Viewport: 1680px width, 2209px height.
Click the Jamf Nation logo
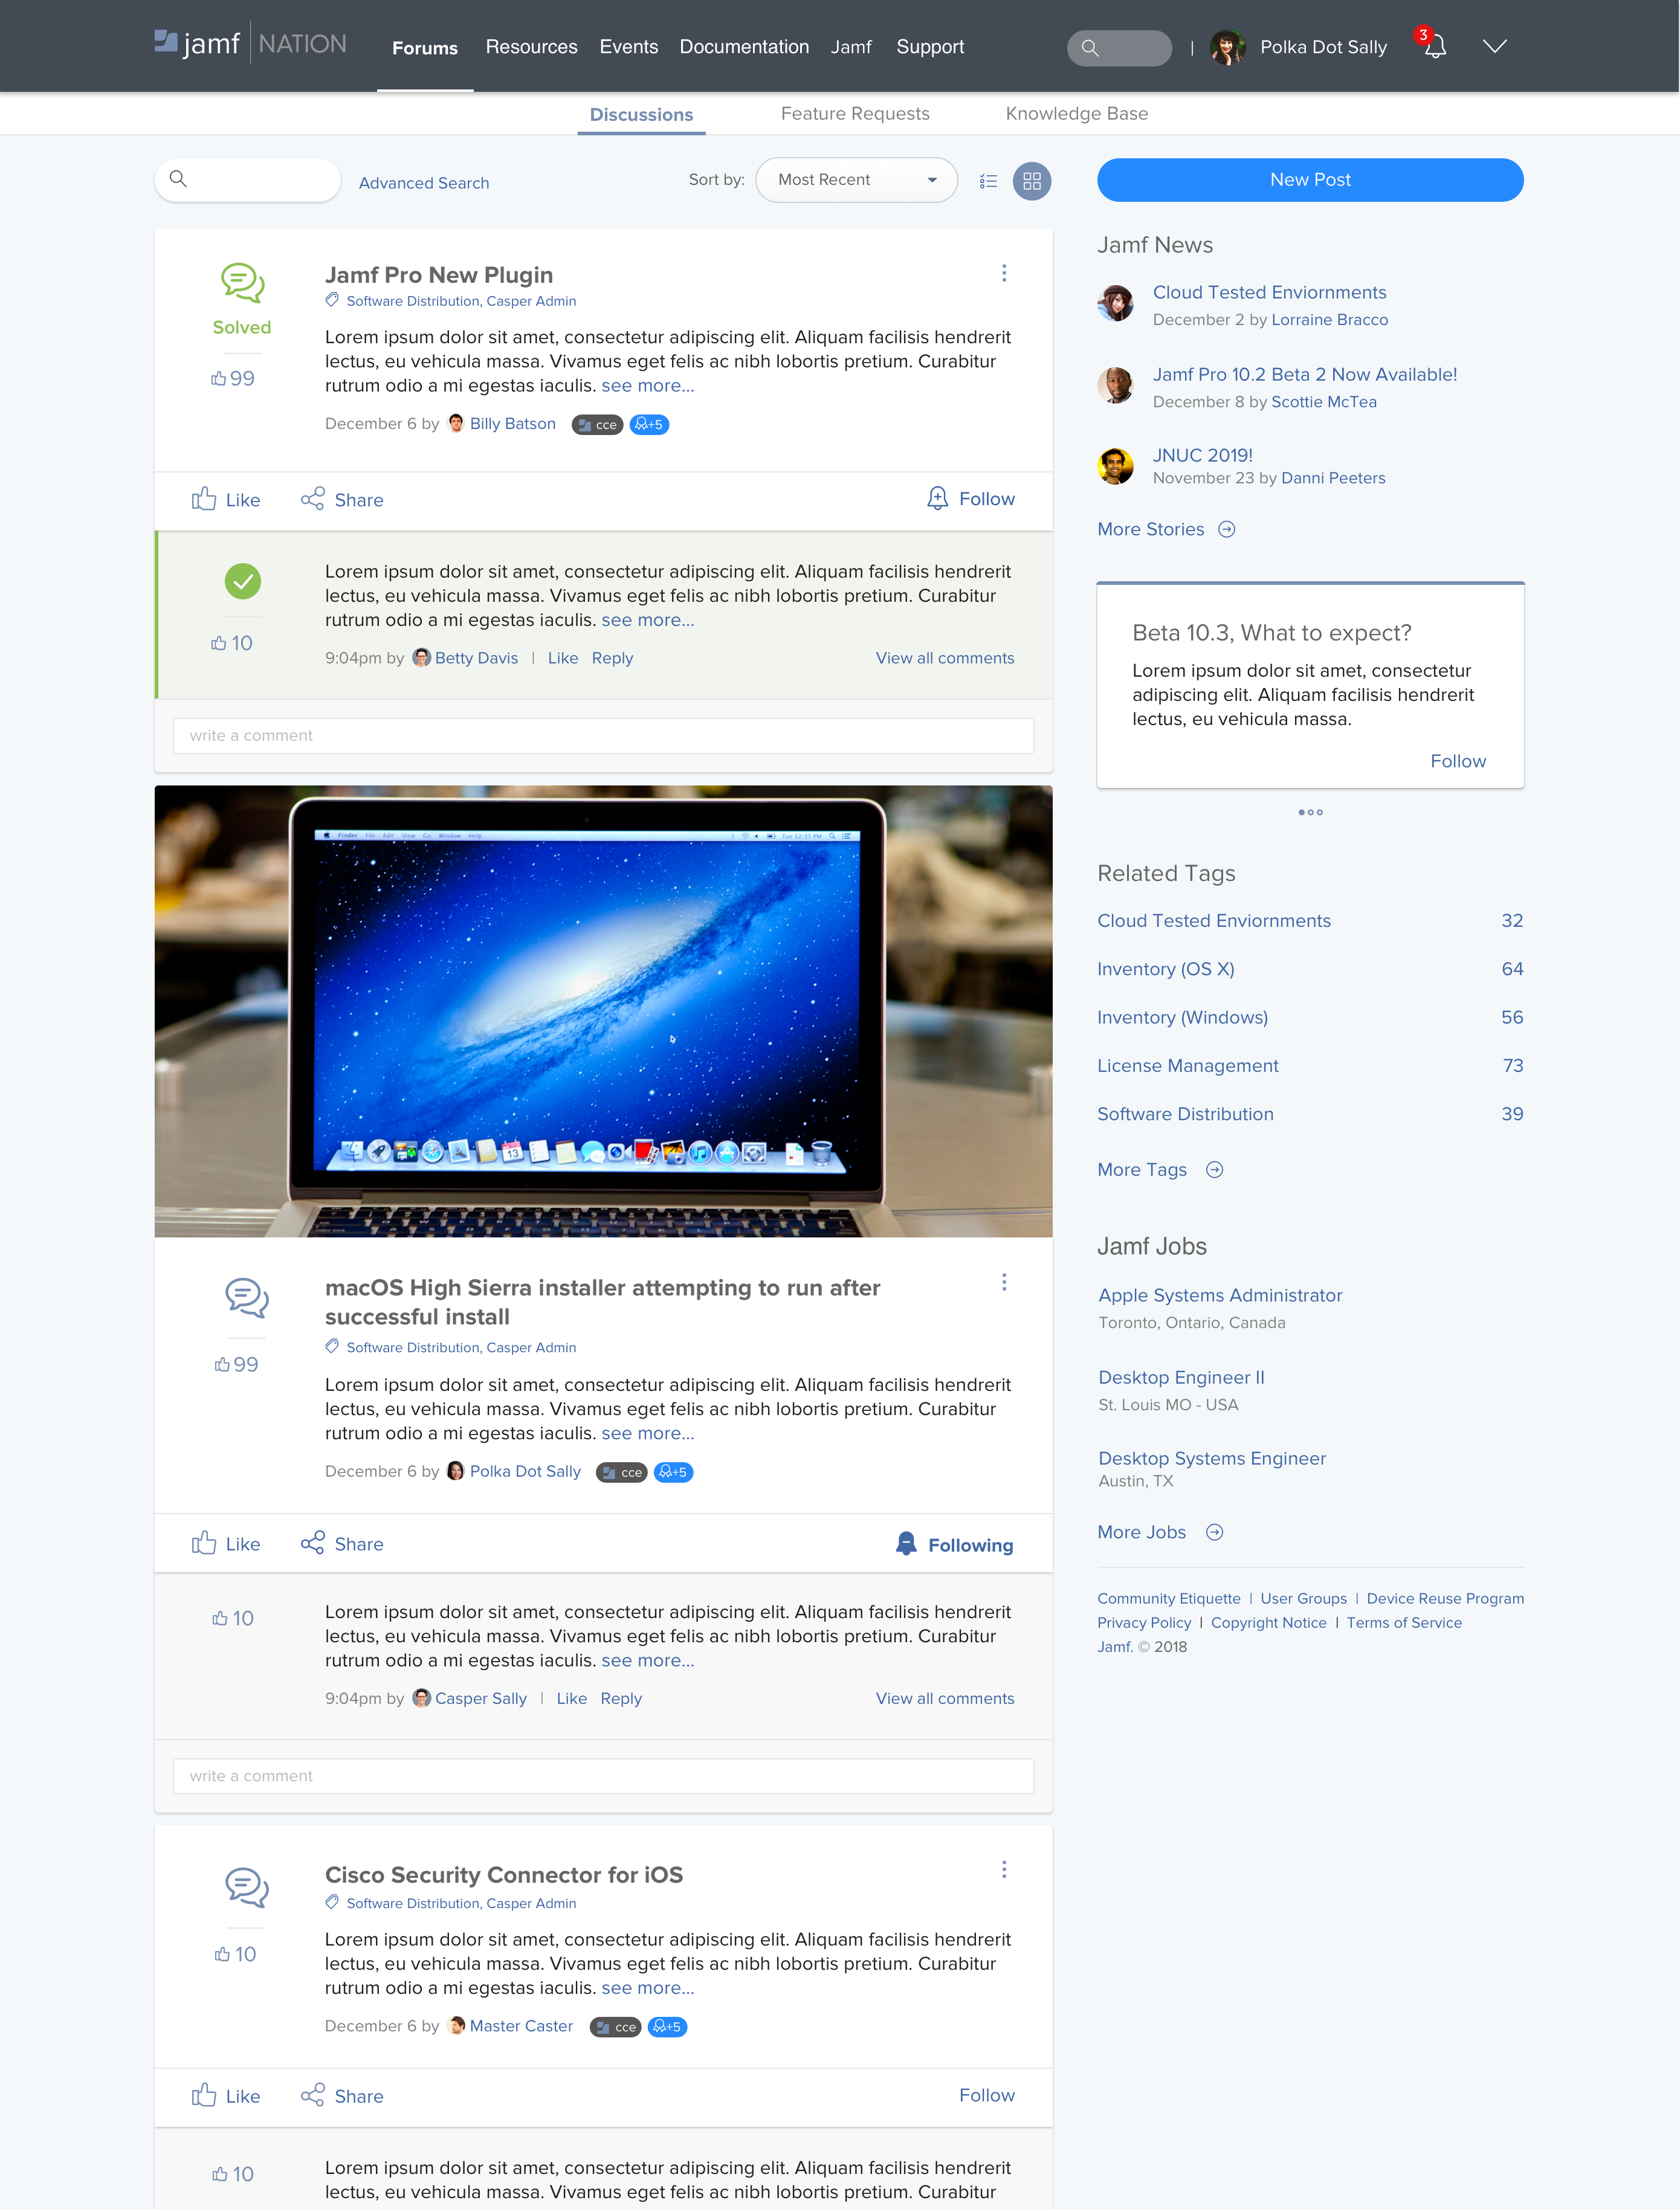[x=250, y=44]
